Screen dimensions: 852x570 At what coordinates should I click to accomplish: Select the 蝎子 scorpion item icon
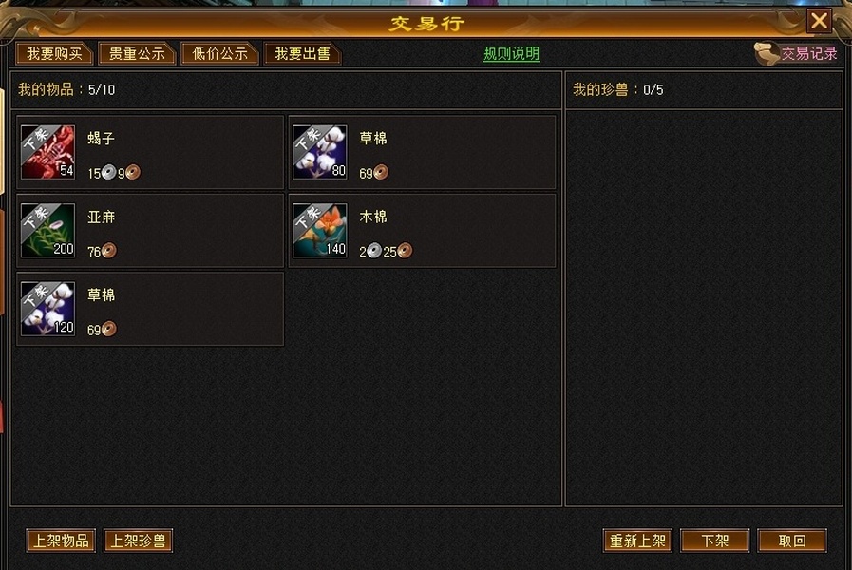click(47, 152)
